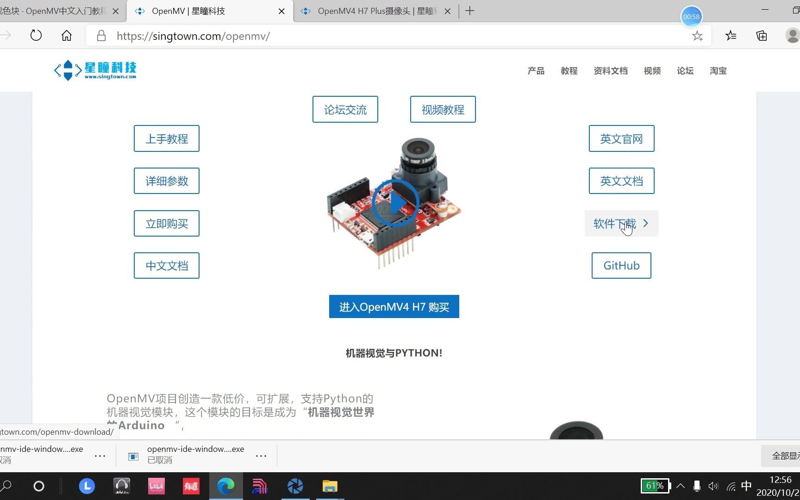Open the volume speaker icon
The image size is (800, 500).
[x=713, y=486]
